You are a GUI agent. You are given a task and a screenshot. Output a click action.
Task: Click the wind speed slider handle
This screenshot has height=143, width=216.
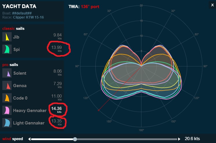point(75,139)
